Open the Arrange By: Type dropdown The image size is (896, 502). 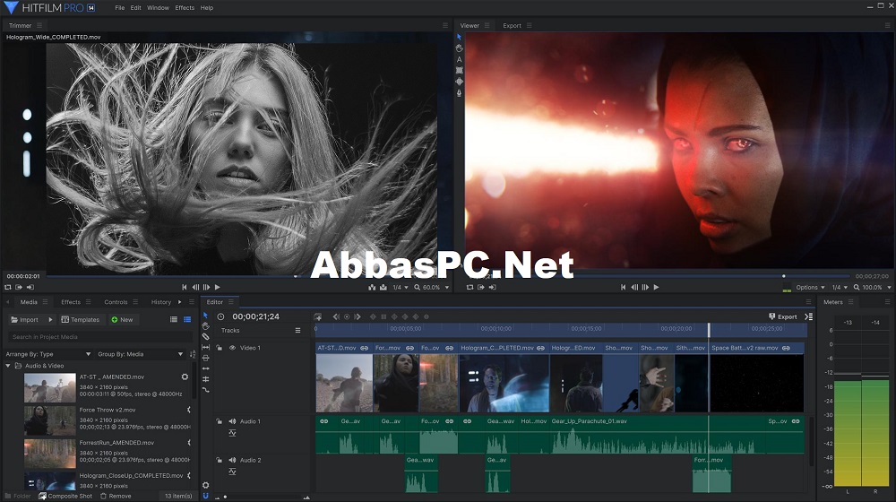(x=48, y=354)
